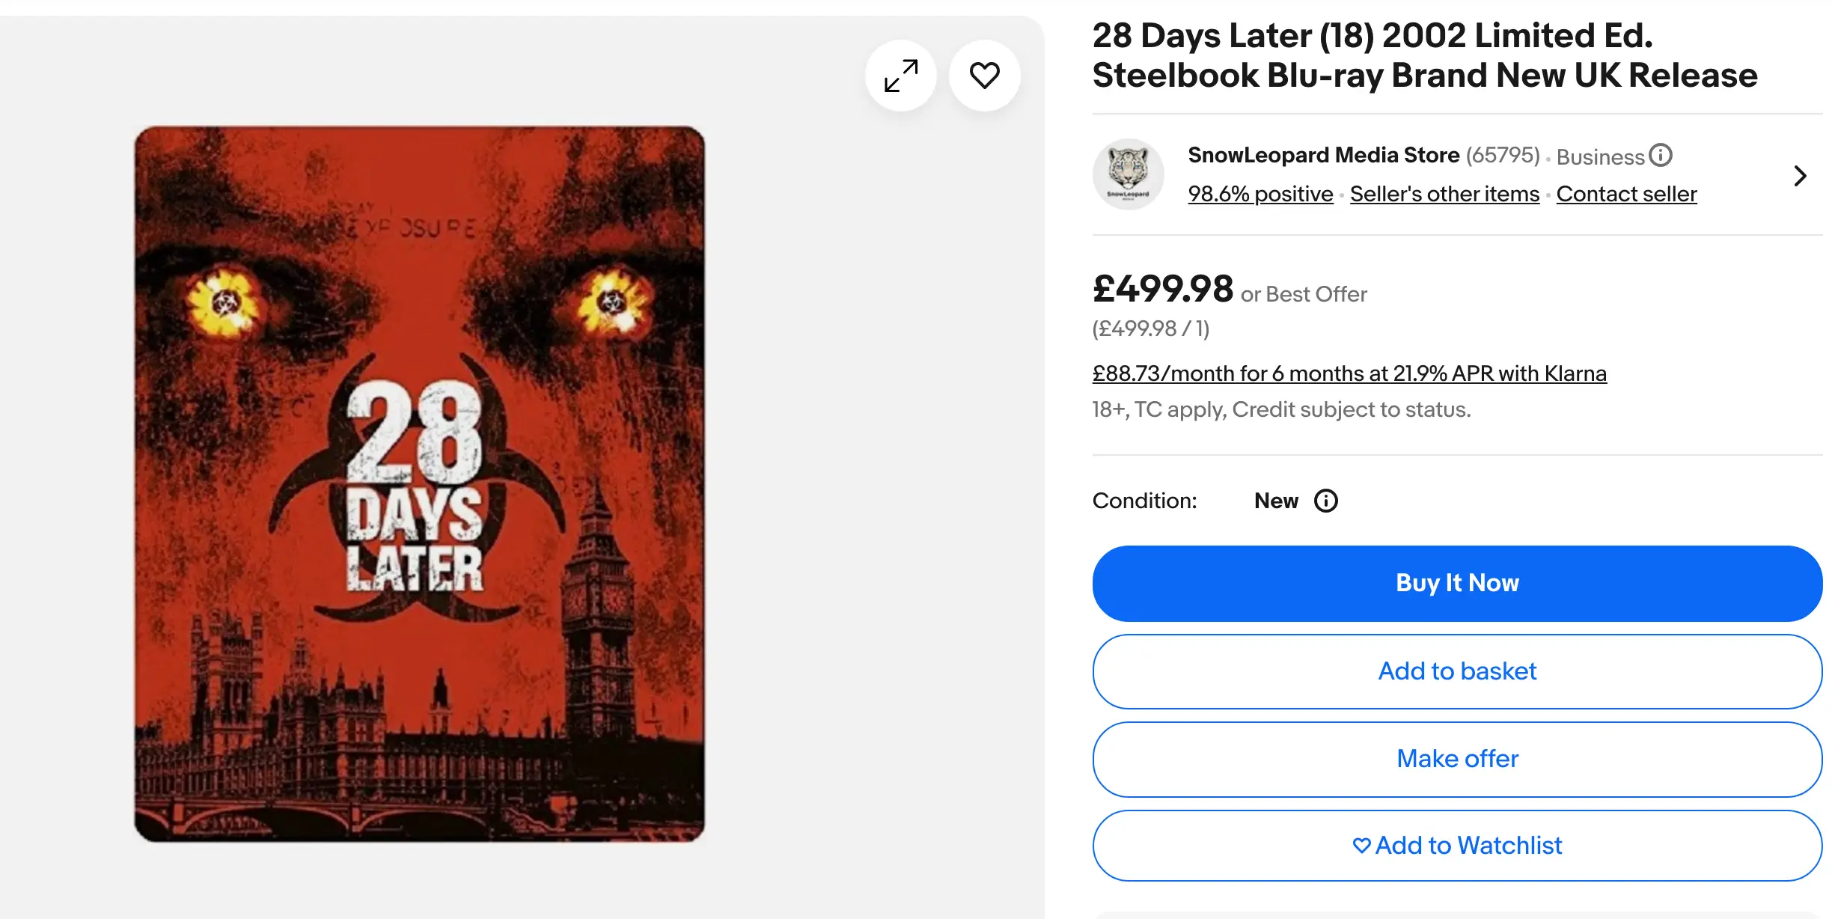Image resolution: width=1838 pixels, height=919 pixels.
Task: Click the heart icon above the product image
Action: click(985, 75)
